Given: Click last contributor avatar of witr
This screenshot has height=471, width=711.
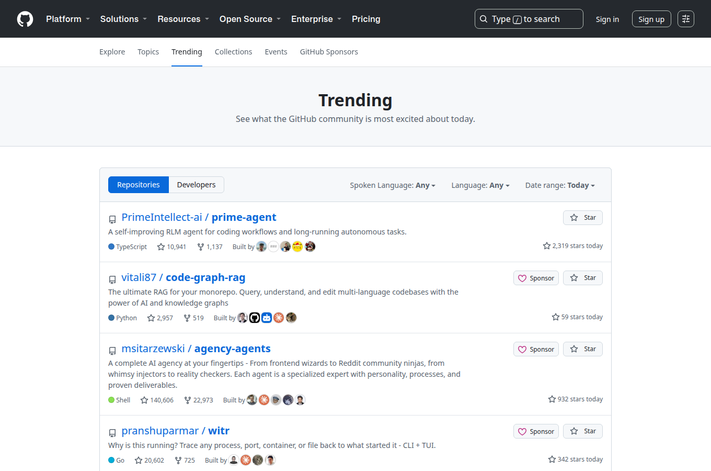Looking at the screenshot, I should pyautogui.click(x=270, y=460).
